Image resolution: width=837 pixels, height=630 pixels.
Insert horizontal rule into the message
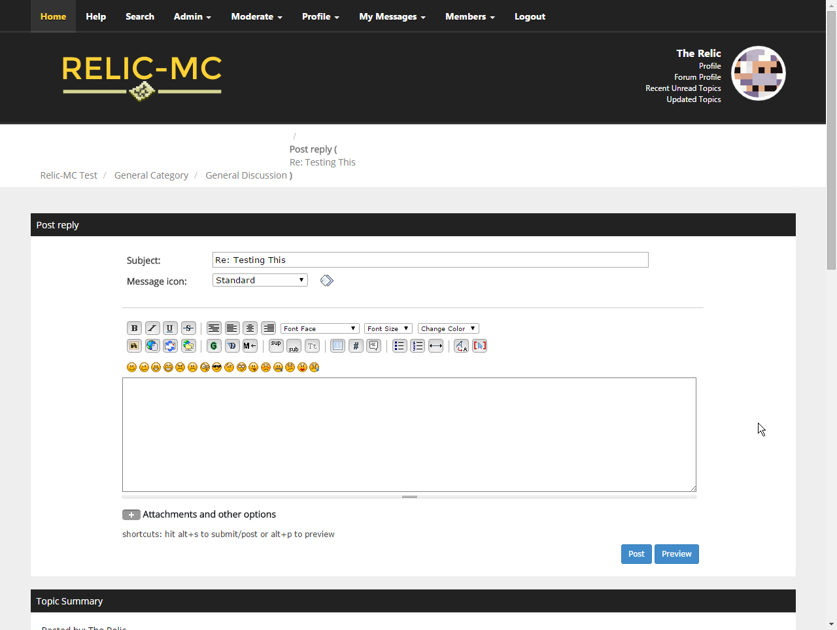click(436, 346)
